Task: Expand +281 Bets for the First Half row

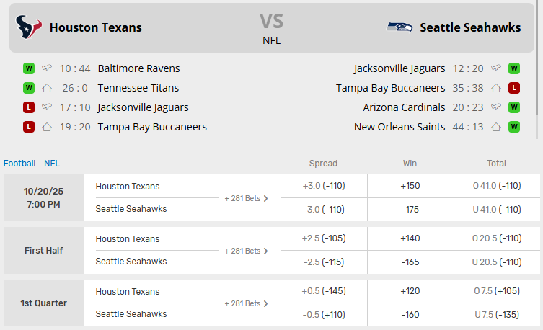Action: pyautogui.click(x=246, y=251)
